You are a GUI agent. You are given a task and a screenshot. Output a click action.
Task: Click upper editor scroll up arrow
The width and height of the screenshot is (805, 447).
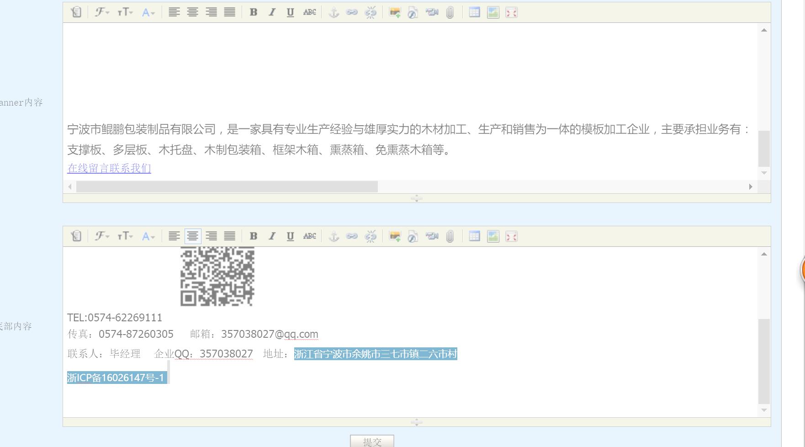click(764, 30)
